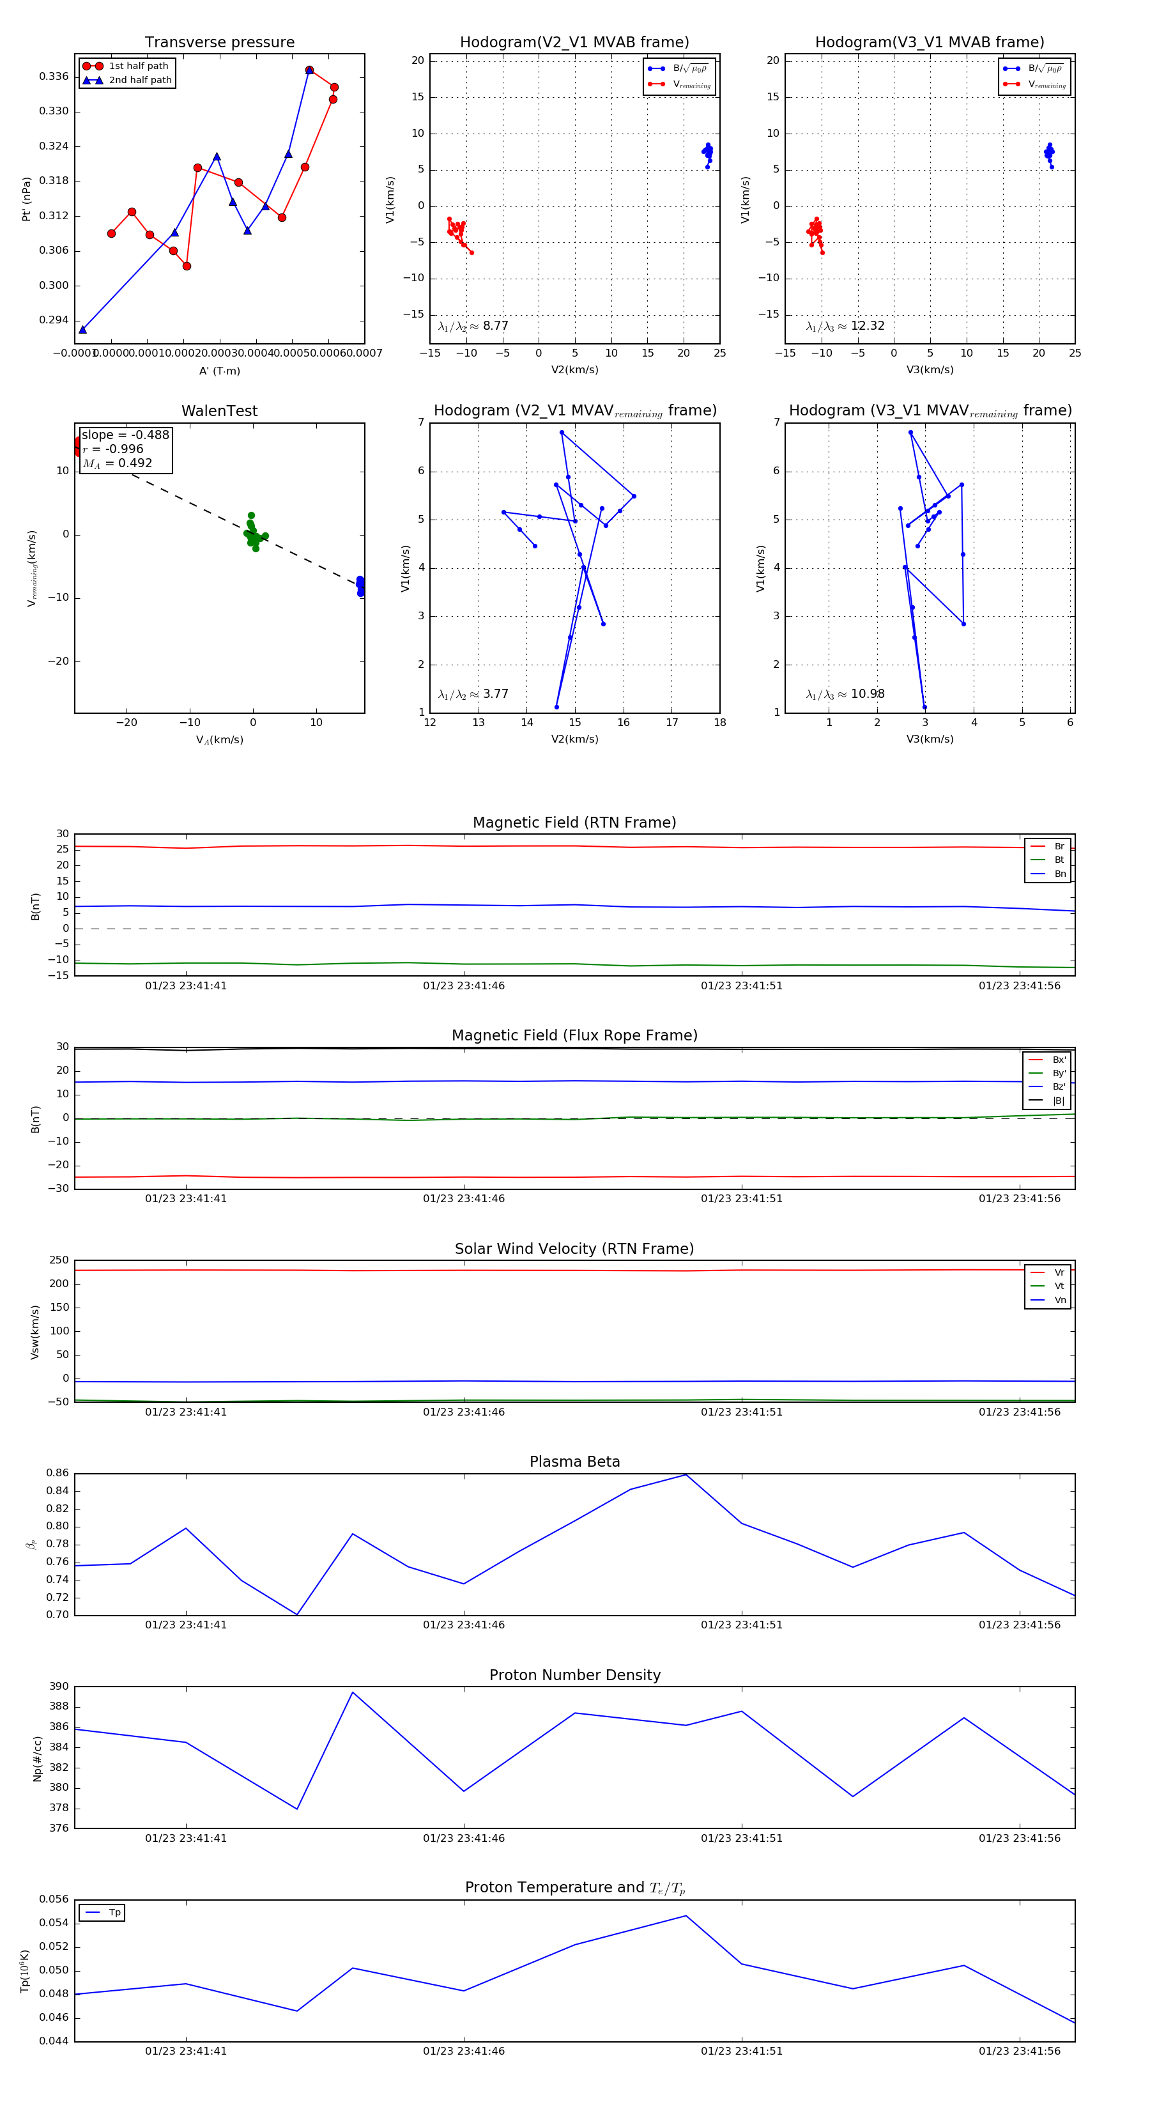
Task: Click the "A' (T·m)" axis label
Action: point(219,371)
